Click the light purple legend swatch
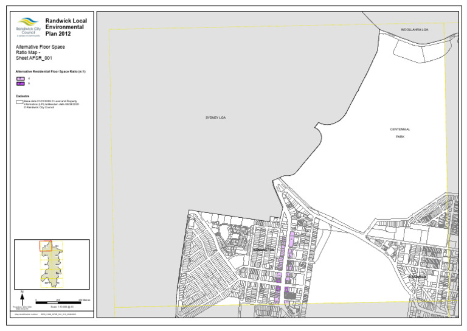This screenshot has height=331, width=467. coord(21,78)
